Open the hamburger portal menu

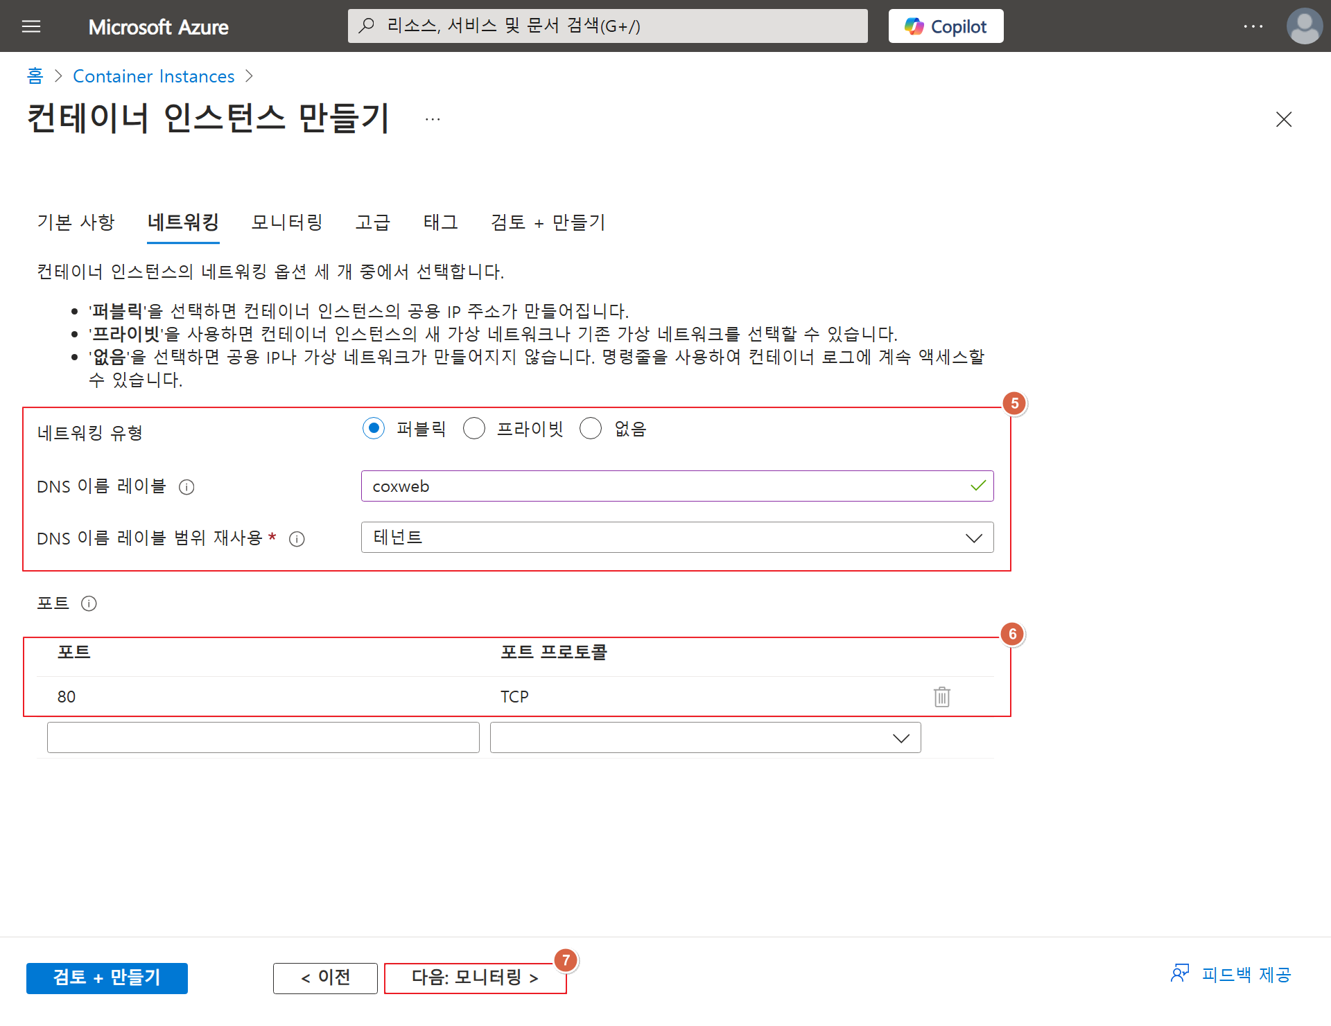31,26
